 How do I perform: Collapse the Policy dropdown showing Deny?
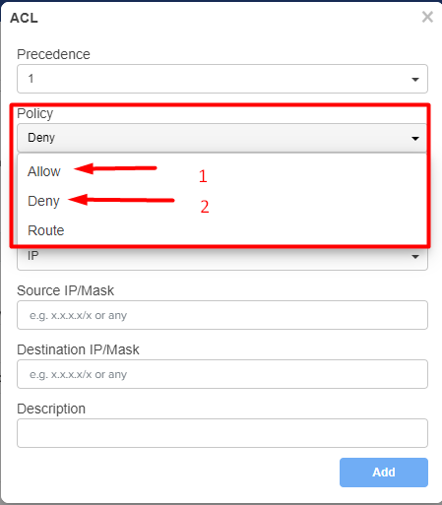point(221,138)
